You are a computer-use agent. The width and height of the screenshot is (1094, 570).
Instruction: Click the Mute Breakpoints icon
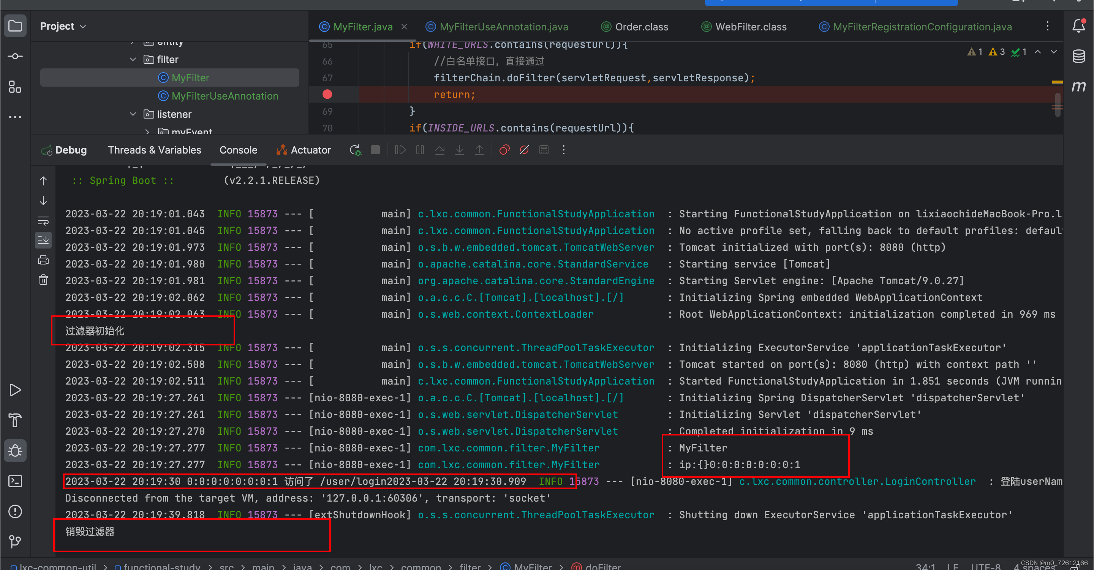point(524,150)
